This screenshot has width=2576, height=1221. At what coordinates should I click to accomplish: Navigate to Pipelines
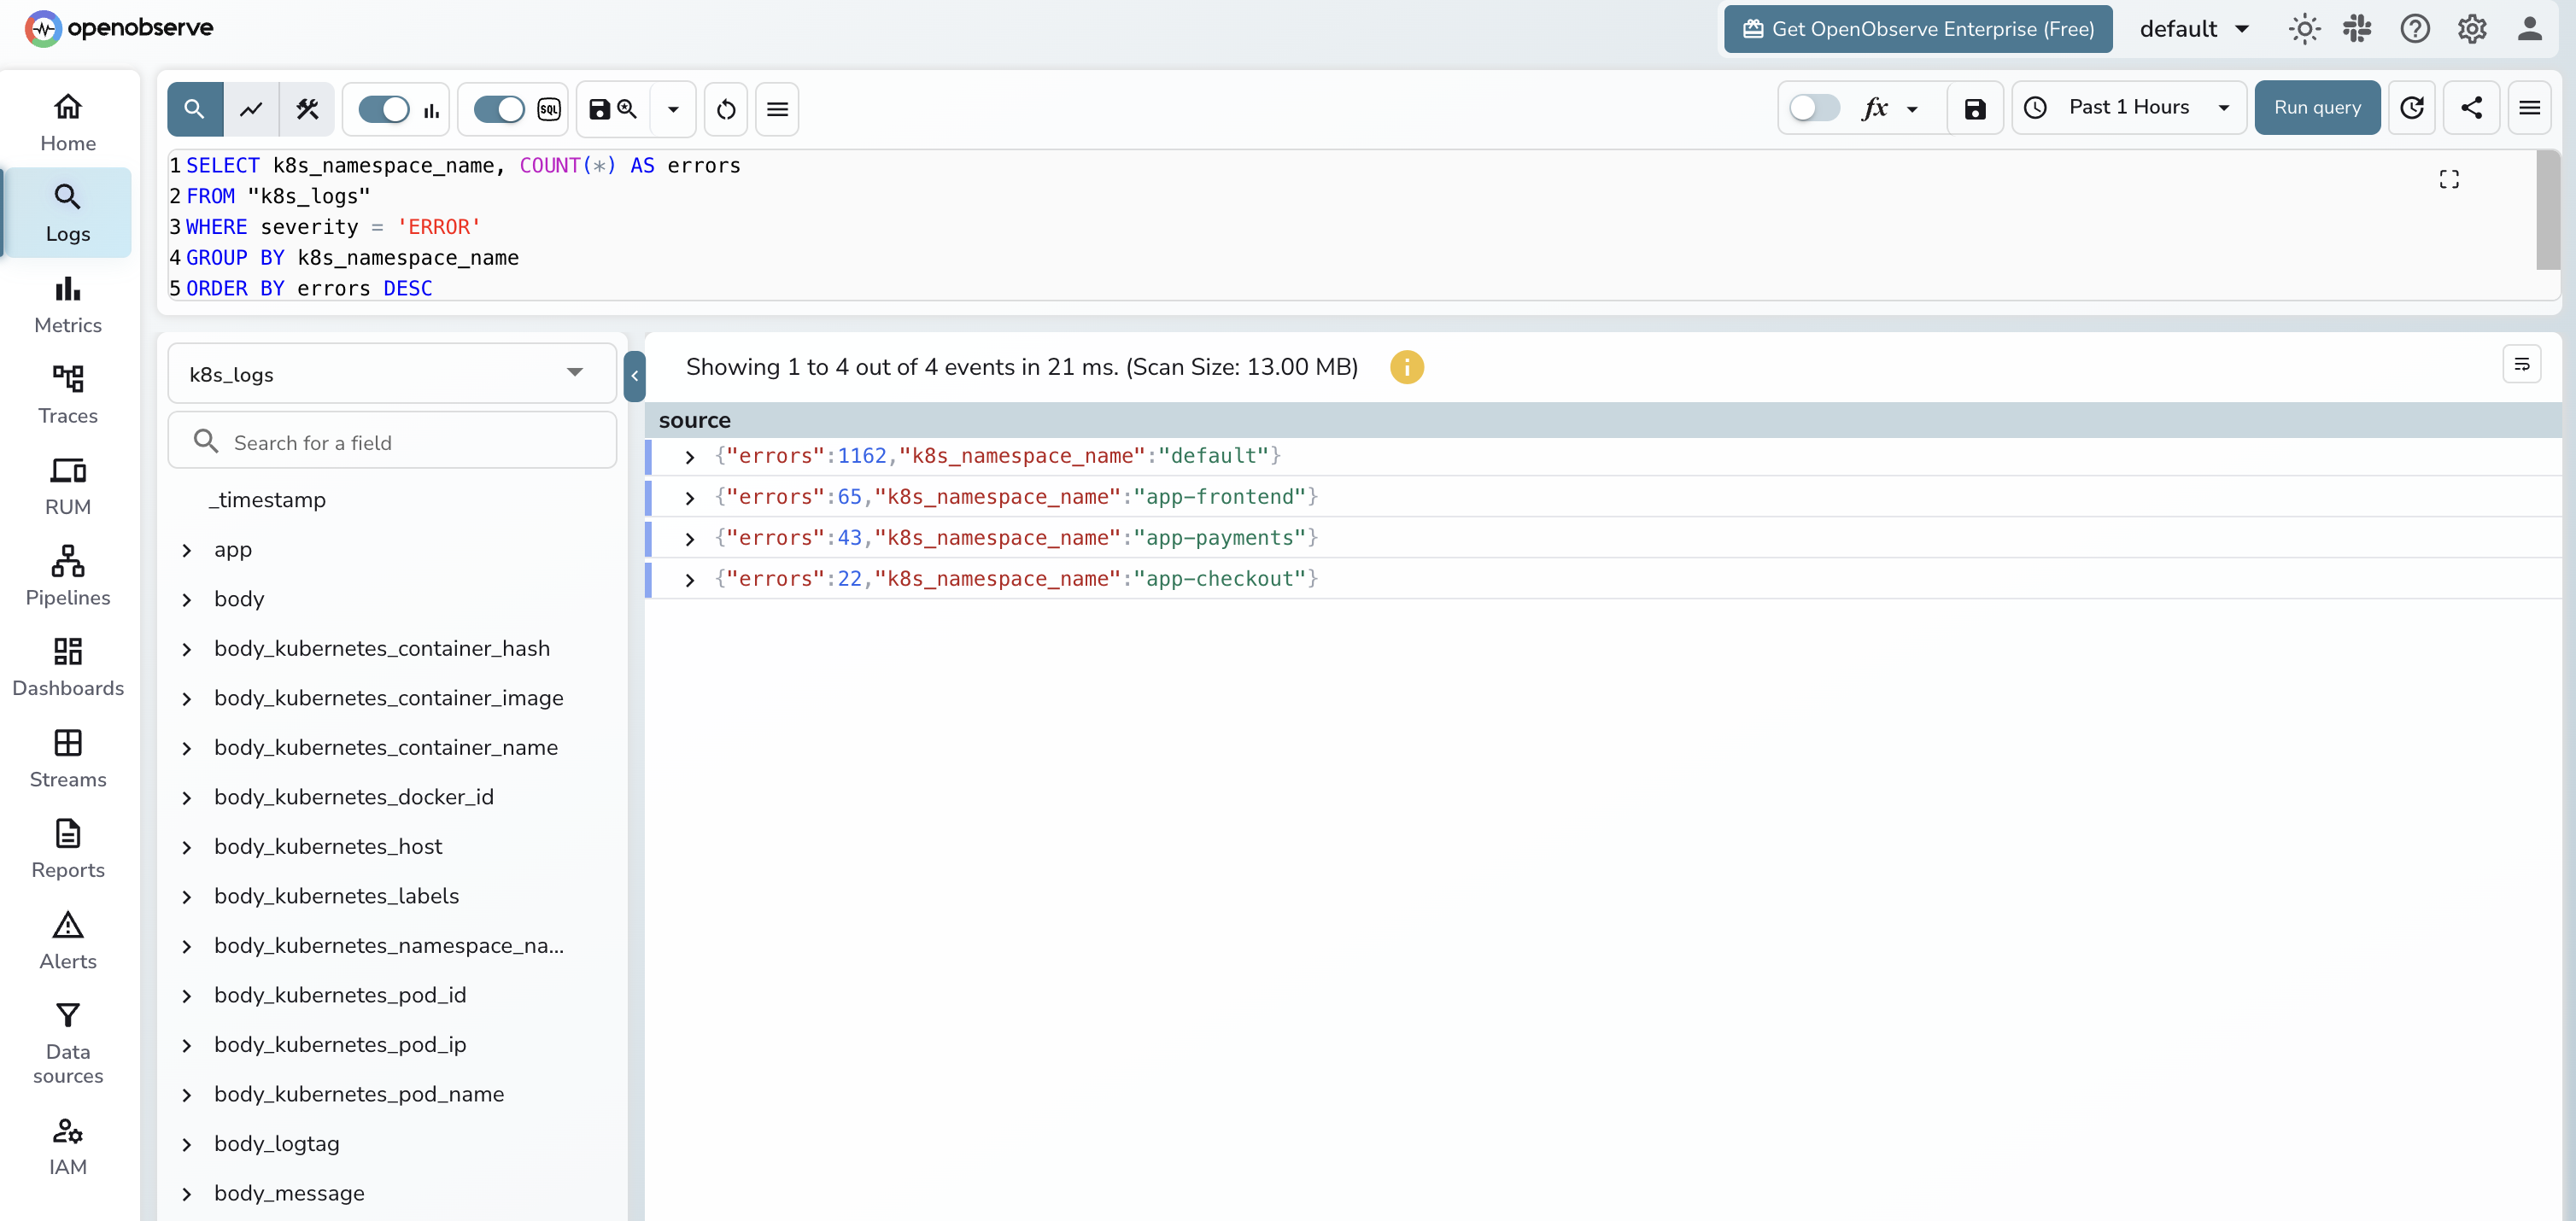(68, 577)
